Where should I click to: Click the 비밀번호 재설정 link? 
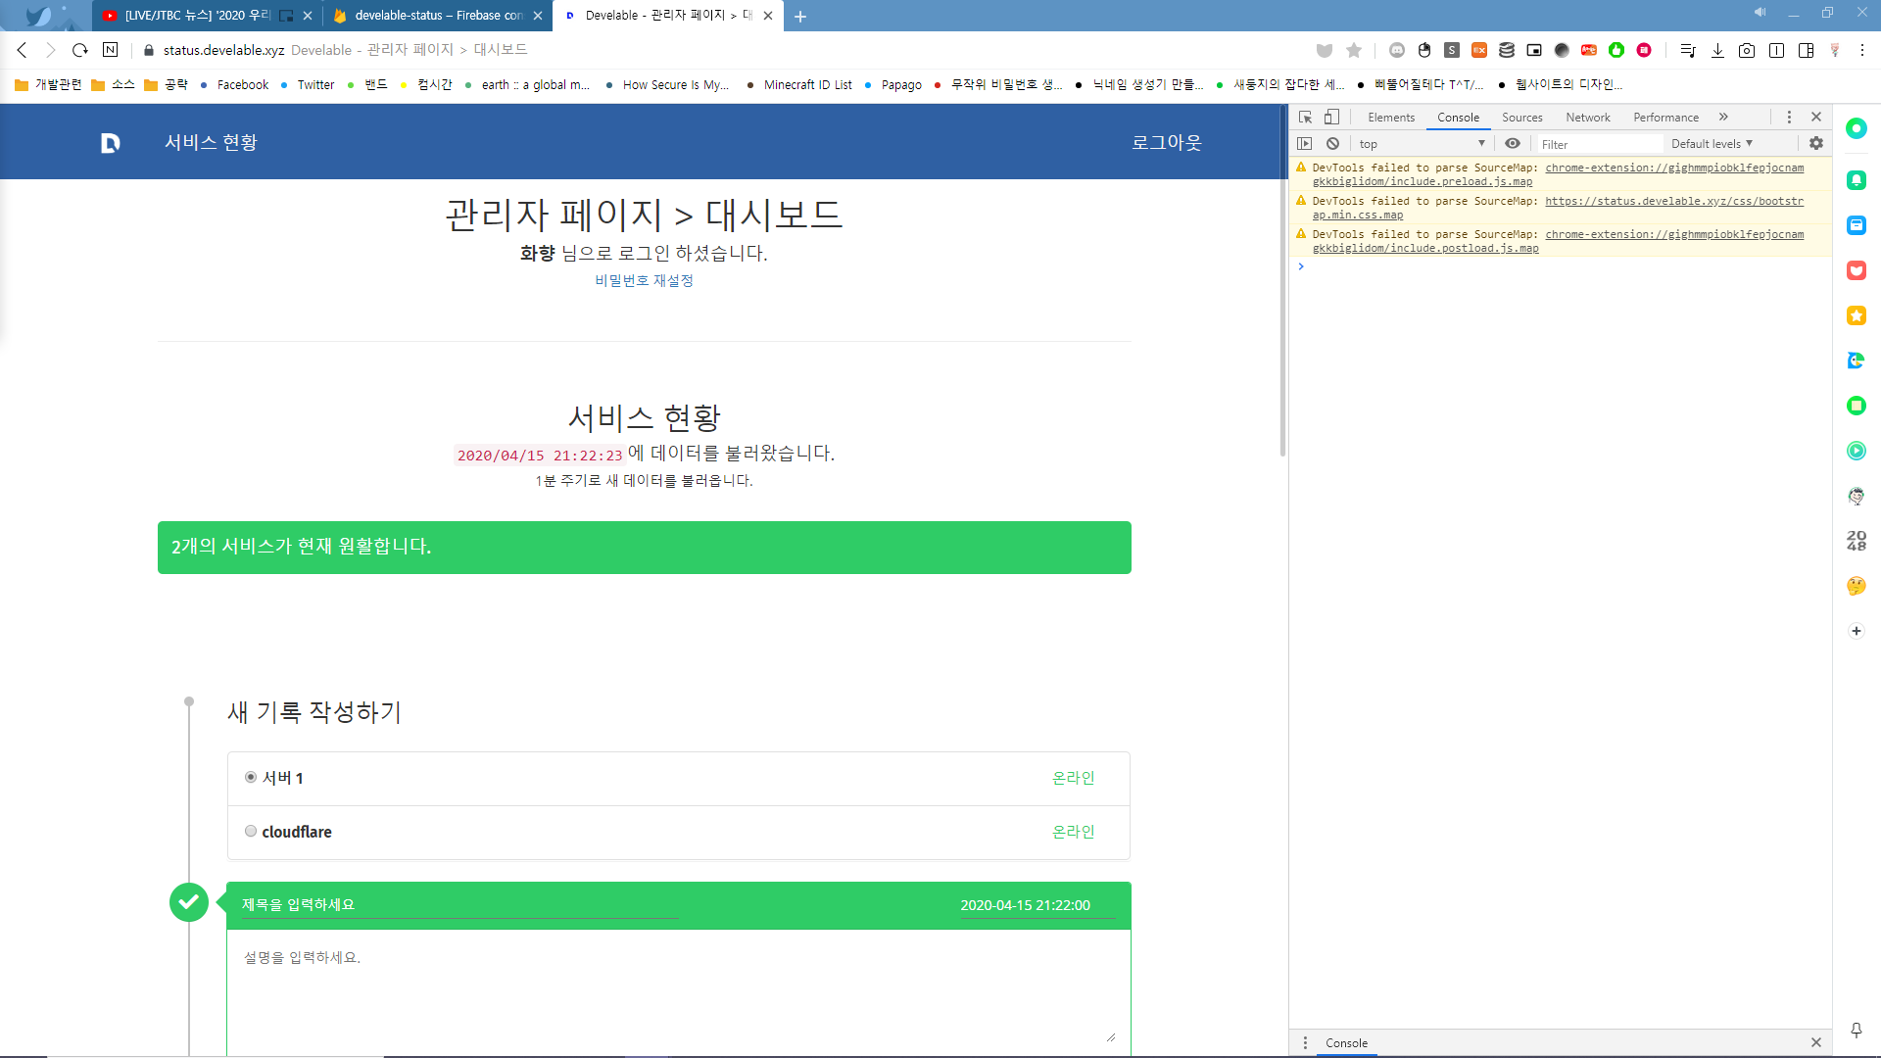(x=644, y=281)
